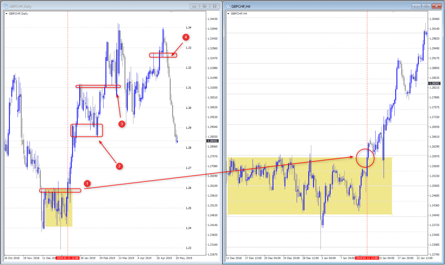Select the red annotation marker numbered 1
The image size is (445, 265).
87,183
